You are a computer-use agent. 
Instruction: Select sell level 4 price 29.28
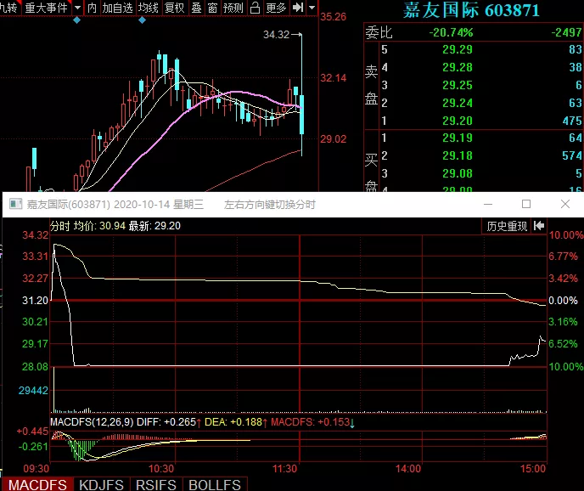[x=458, y=67]
